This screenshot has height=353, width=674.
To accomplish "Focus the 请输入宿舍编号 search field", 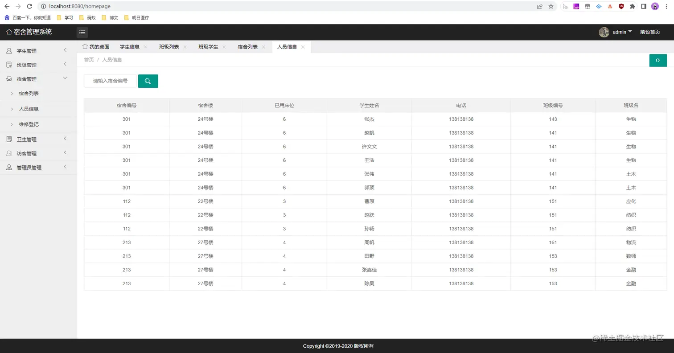I will [110, 81].
